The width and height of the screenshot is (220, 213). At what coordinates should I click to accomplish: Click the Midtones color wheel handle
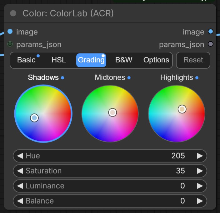pos(112,112)
